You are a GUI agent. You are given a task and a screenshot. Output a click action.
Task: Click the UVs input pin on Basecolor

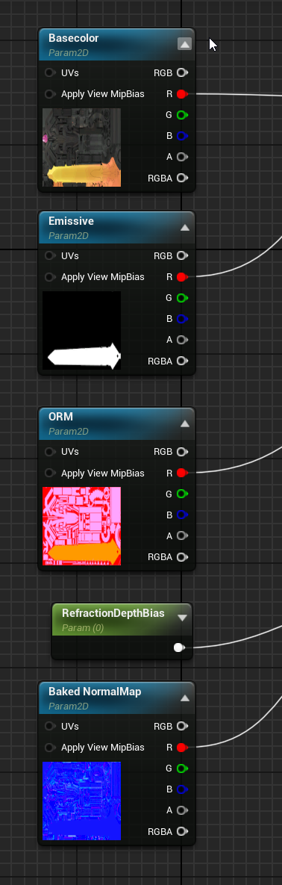50,72
